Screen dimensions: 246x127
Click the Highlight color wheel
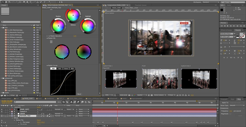coord(88,26)
